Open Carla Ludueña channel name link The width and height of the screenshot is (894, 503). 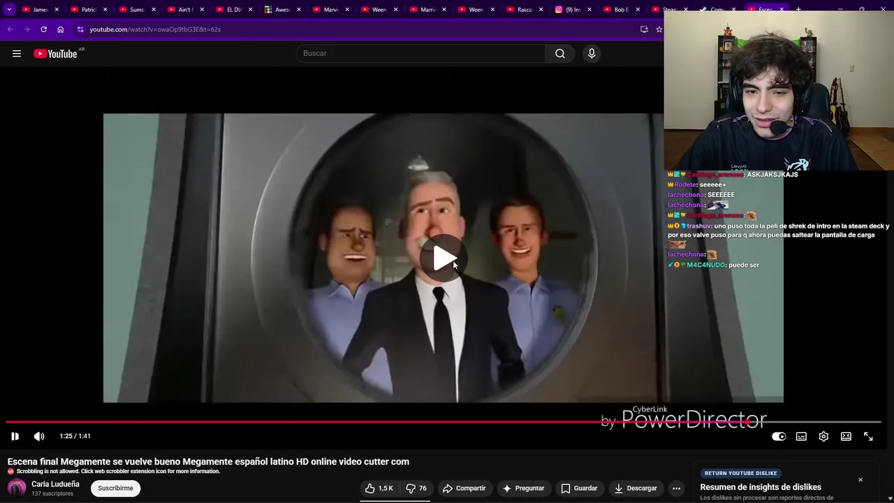pos(55,484)
